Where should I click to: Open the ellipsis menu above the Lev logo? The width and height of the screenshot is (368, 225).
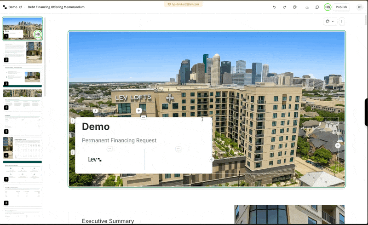[109, 149]
